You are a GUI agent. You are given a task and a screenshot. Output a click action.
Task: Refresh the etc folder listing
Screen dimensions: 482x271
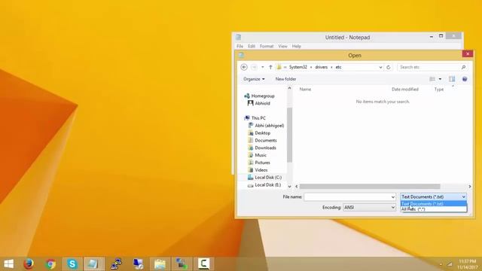tap(389, 67)
